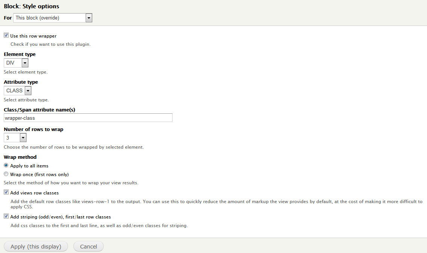Image resolution: width=427 pixels, height=253 pixels.
Task: Click the 'Add striping (odd/even), first/last row classes' label
Action: point(61,217)
